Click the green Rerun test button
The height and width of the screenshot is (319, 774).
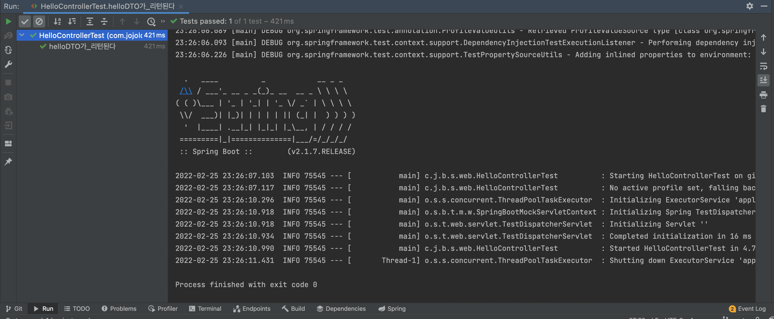9,21
